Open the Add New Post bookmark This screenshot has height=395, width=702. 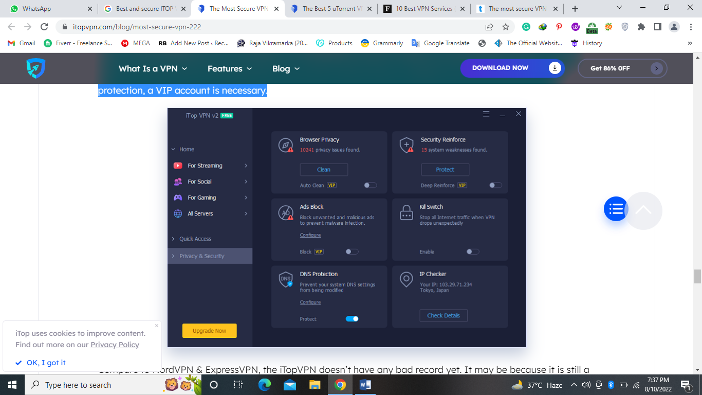(194, 43)
